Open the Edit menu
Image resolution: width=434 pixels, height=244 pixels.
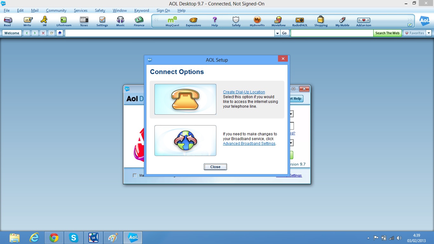tap(20, 10)
